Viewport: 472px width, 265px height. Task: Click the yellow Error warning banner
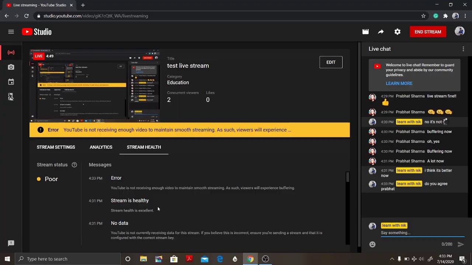[x=190, y=130]
